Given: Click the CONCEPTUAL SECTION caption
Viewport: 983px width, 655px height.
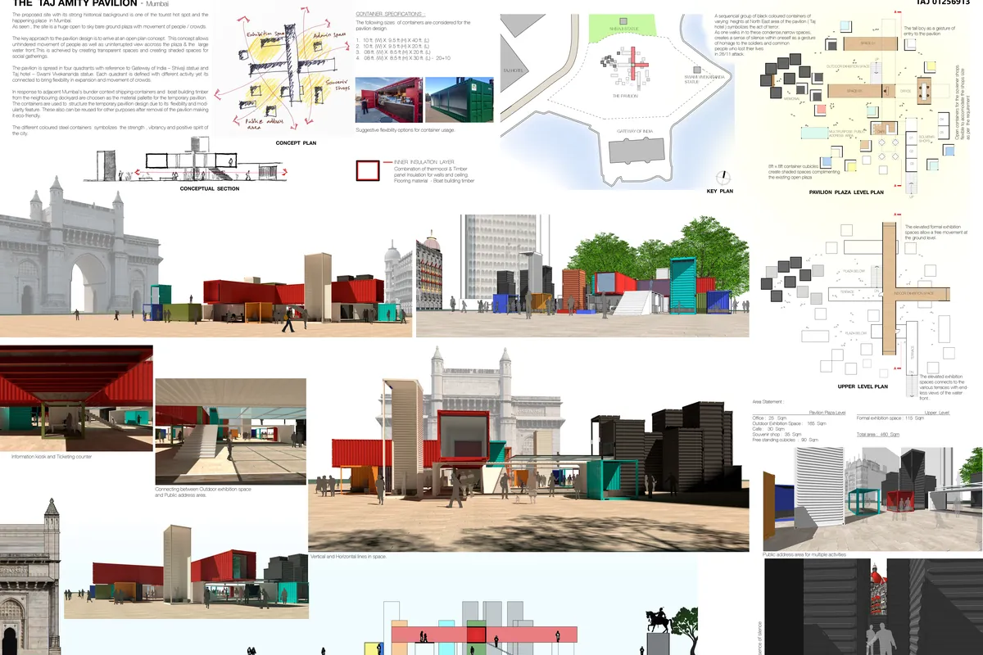Looking at the screenshot, I should tap(210, 189).
